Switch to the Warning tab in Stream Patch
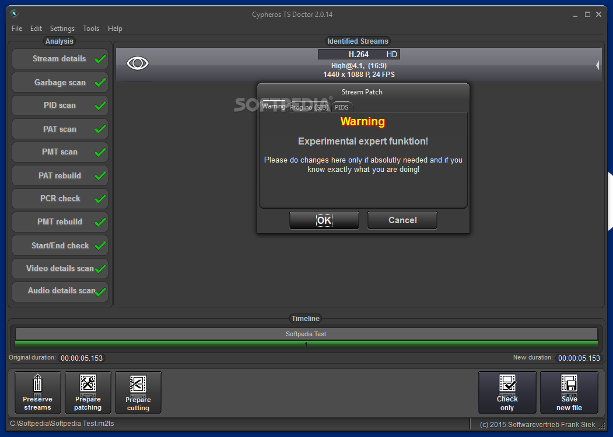This screenshot has width=613, height=437. click(x=274, y=106)
